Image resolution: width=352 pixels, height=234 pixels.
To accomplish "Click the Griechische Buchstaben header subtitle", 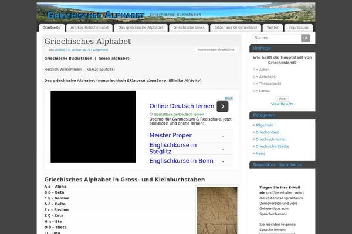I will pyautogui.click(x=175, y=15).
